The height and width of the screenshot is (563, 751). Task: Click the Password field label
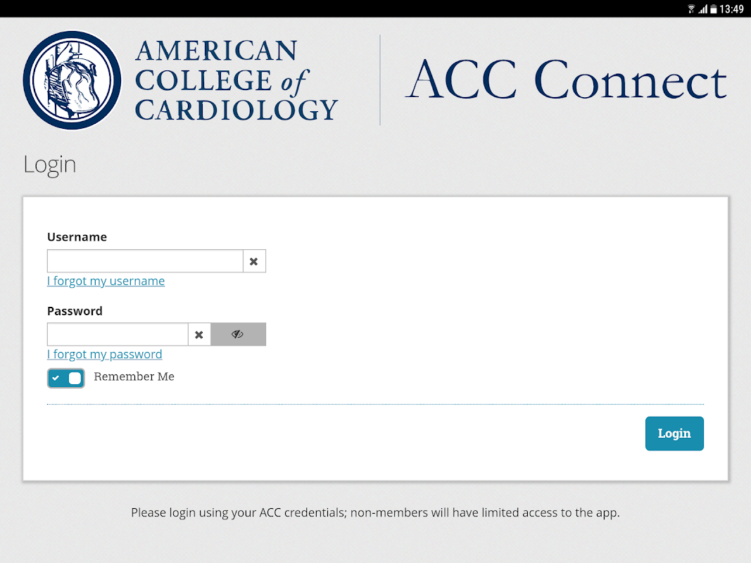(75, 311)
